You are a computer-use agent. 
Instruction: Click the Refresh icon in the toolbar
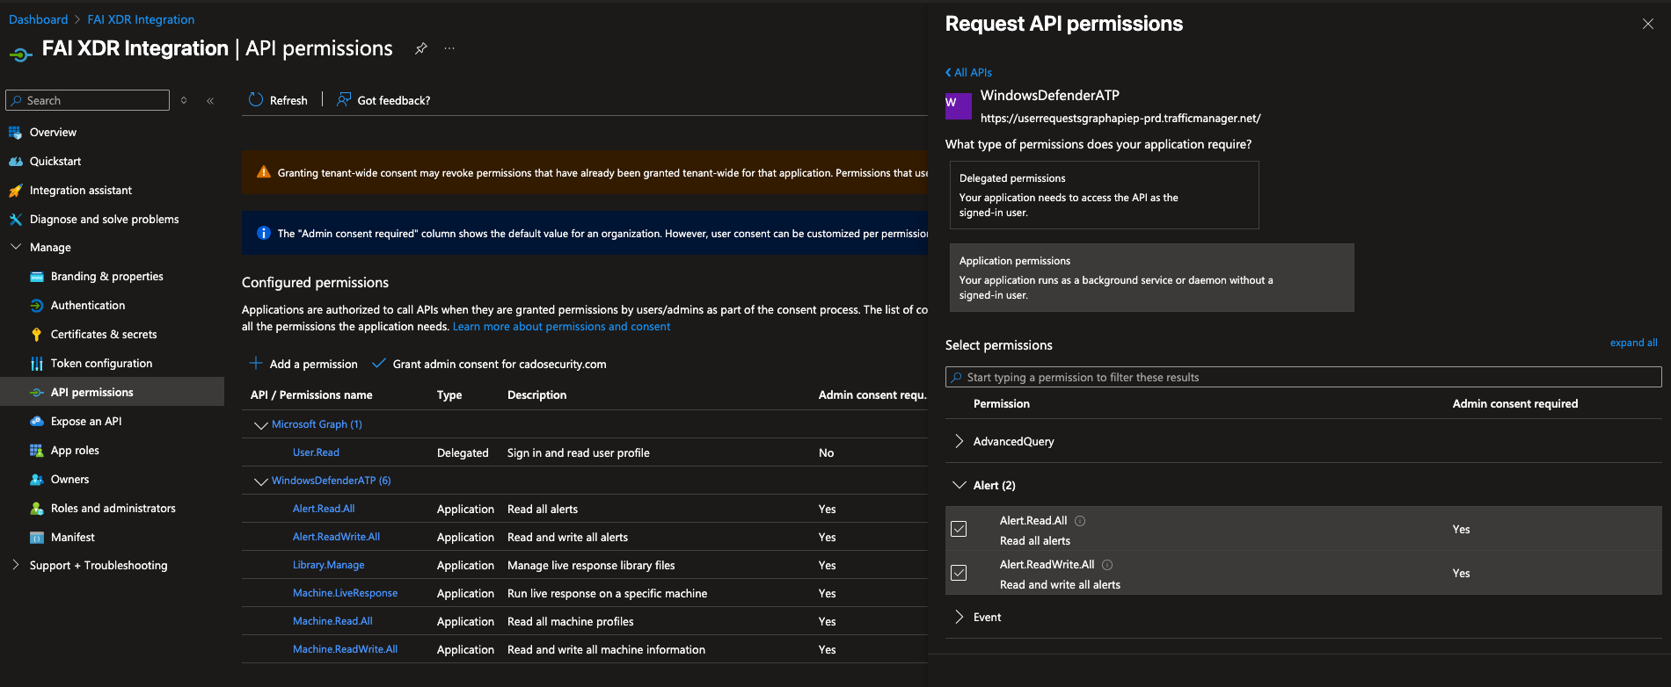256,100
